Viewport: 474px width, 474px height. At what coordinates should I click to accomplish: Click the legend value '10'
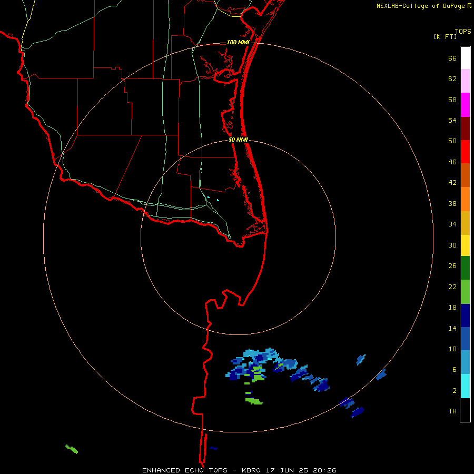(452, 349)
